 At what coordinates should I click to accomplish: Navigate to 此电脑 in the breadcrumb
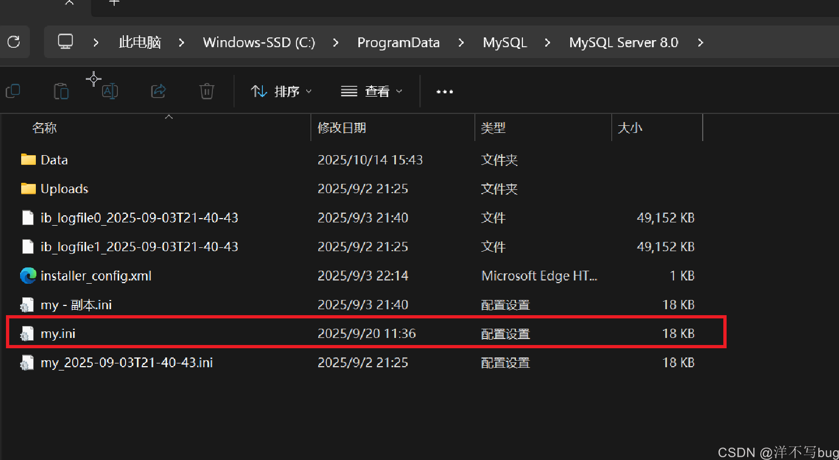tap(140, 42)
